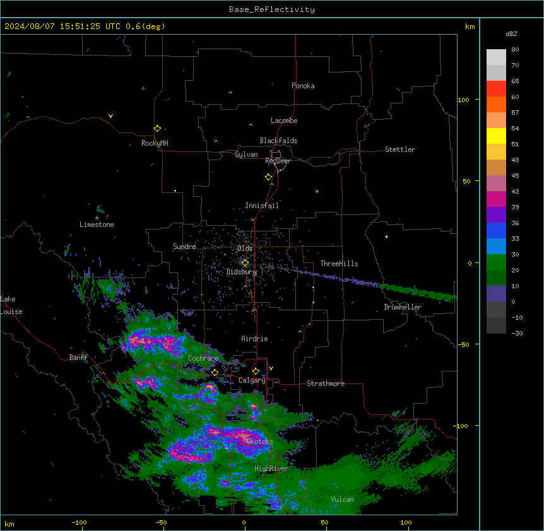The image size is (544, 531).
Task: Click the yellow diamond marker south of RedDeer
Action: click(x=269, y=177)
